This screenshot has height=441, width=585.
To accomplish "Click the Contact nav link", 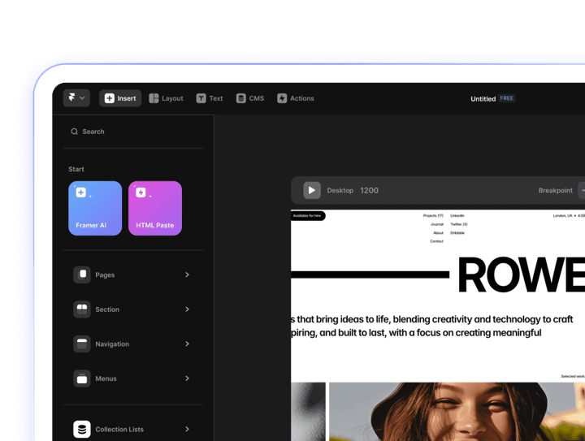I will click(436, 241).
